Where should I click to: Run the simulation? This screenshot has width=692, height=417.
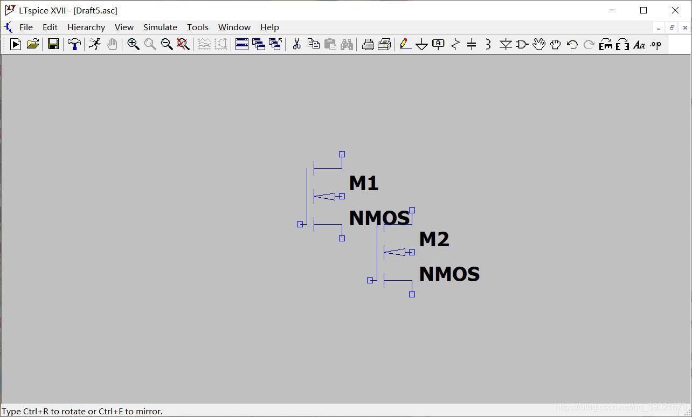tap(95, 44)
